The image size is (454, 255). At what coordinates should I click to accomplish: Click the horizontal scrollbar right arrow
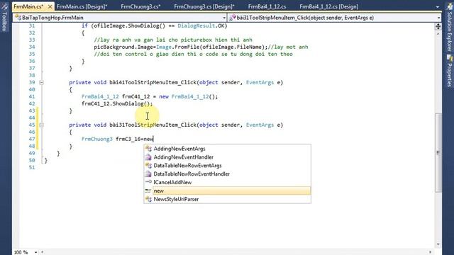coord(431,252)
